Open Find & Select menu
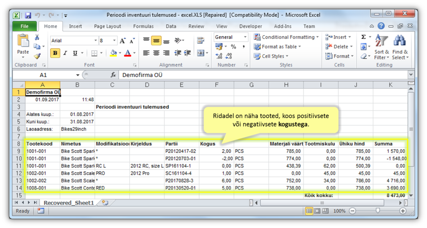Viewport: 427px width, 228px height. [400, 47]
